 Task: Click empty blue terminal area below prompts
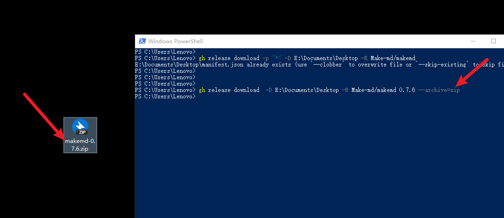tap(318, 159)
